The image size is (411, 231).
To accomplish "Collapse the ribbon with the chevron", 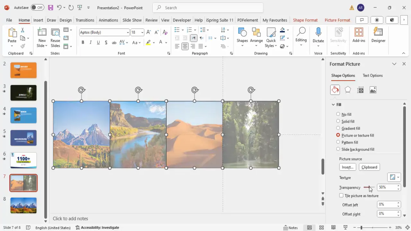I will pos(404,53).
